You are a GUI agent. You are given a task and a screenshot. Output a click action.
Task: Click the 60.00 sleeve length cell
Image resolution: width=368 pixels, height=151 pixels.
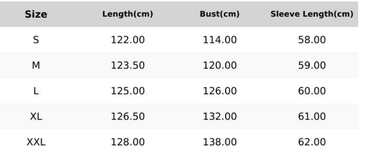[312, 91]
